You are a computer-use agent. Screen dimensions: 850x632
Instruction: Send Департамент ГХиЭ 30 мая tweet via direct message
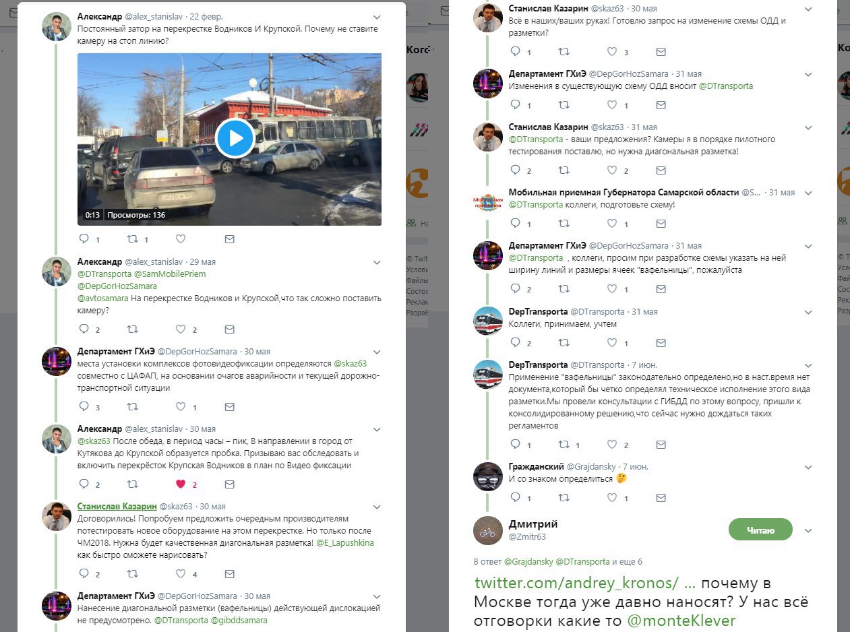coord(229,407)
